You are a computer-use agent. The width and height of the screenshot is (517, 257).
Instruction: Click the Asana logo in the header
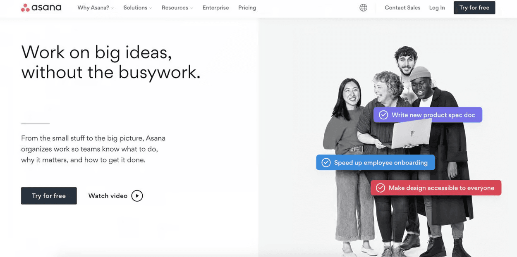point(41,8)
